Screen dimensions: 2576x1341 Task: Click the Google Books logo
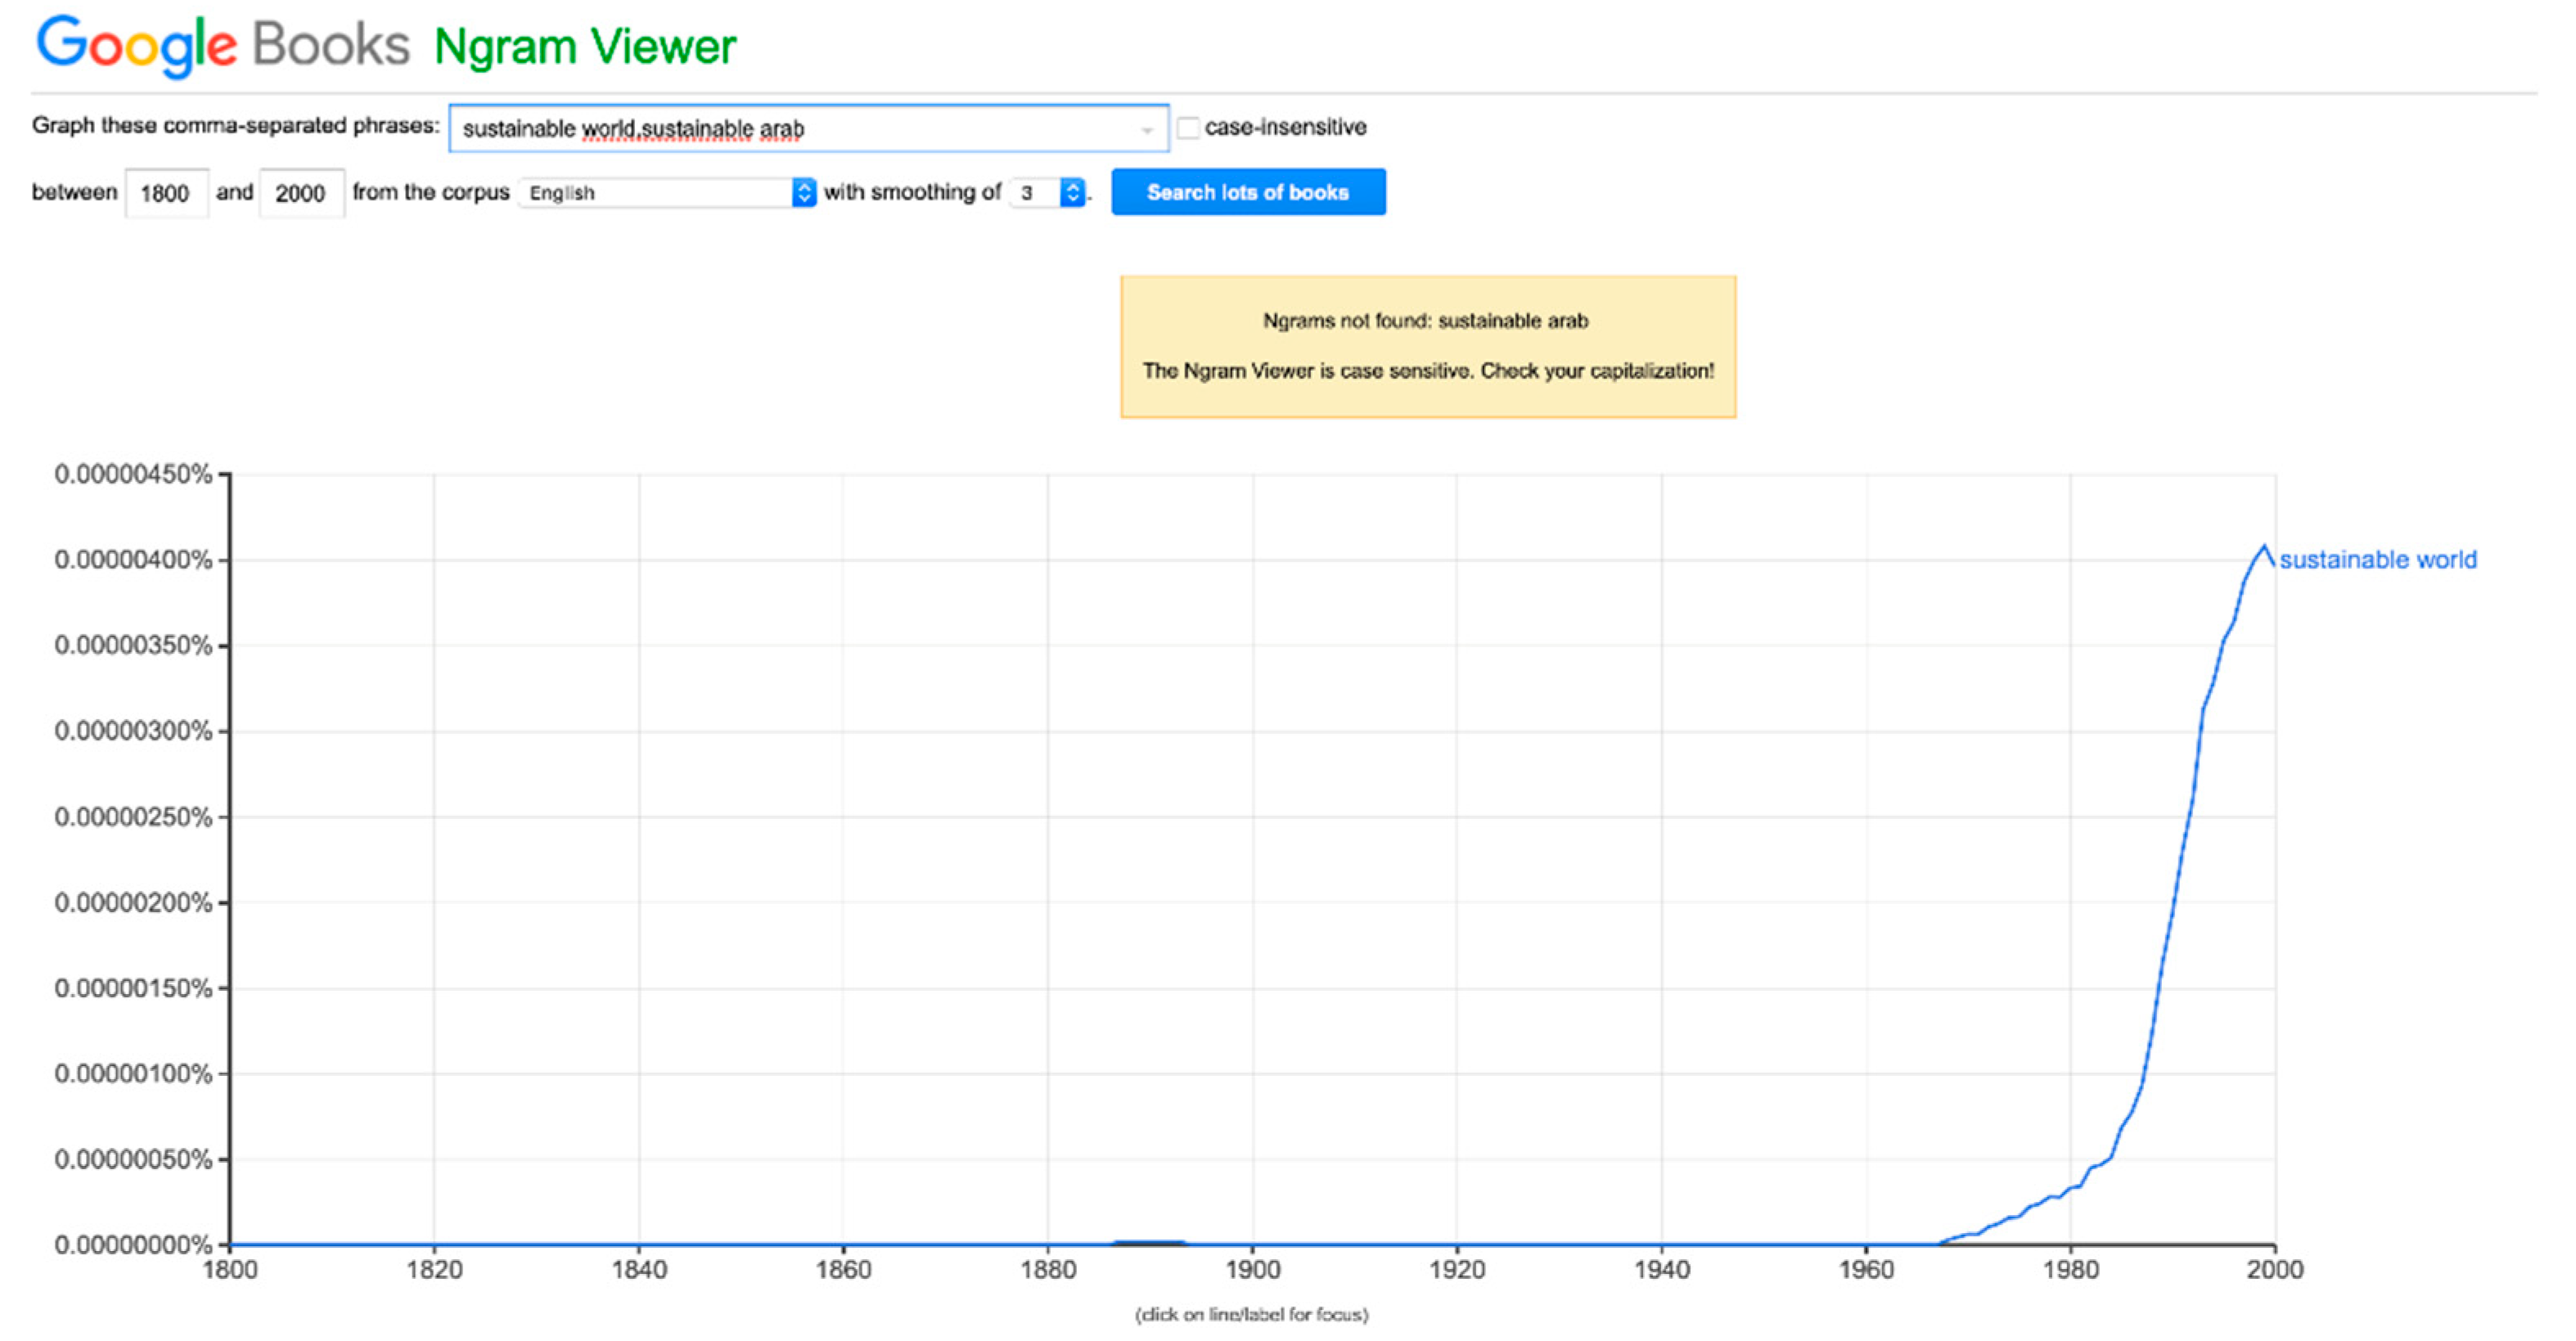[222, 45]
